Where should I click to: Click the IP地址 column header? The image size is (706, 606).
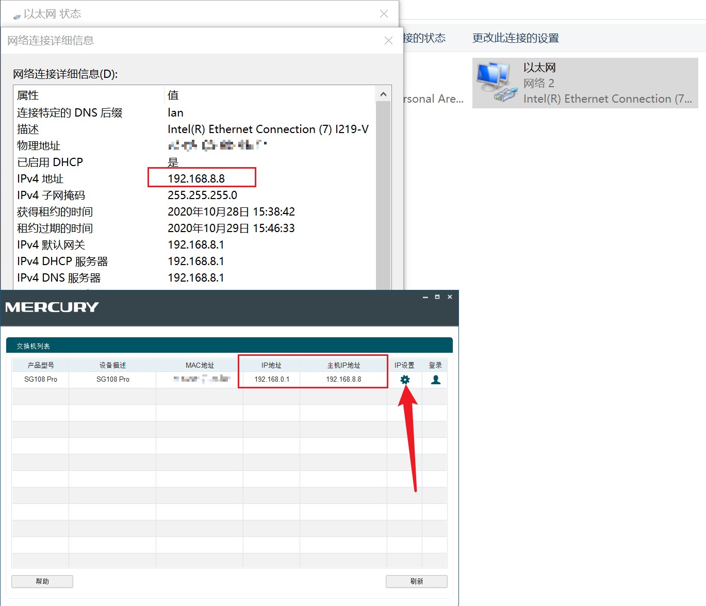point(271,365)
